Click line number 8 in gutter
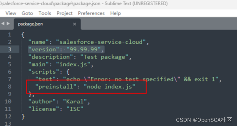Screen dimensions: 237x126 pos(10,87)
